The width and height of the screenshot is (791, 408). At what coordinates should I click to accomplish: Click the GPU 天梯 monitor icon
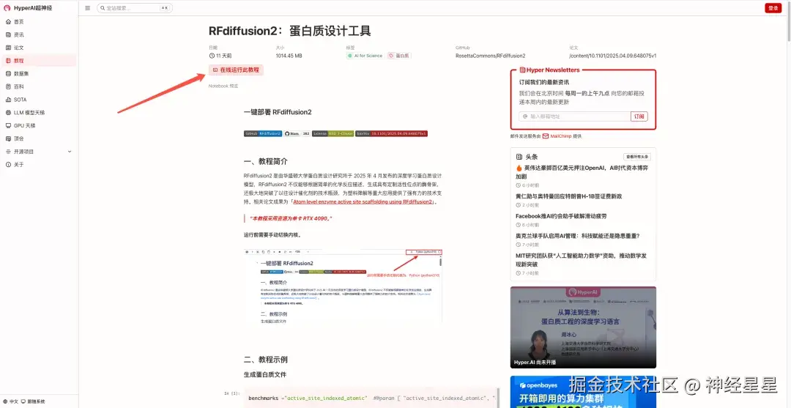8,125
